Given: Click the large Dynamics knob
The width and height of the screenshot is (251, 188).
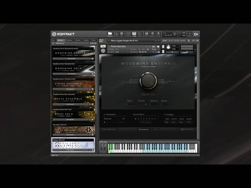Looking at the screenshot, I should pos(148,80).
